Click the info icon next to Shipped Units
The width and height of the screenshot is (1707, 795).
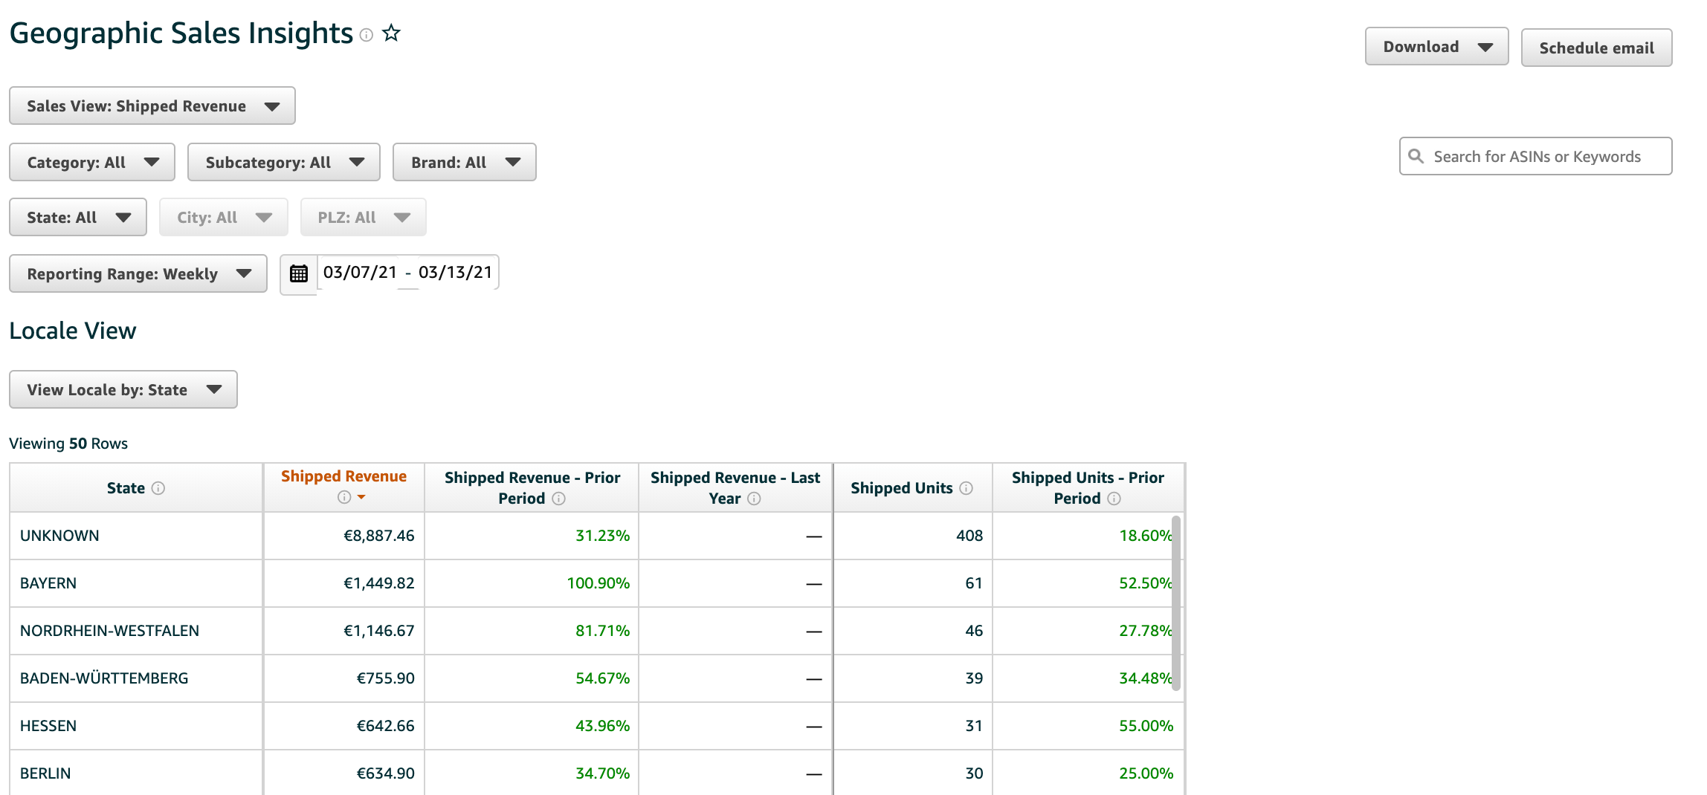966,488
